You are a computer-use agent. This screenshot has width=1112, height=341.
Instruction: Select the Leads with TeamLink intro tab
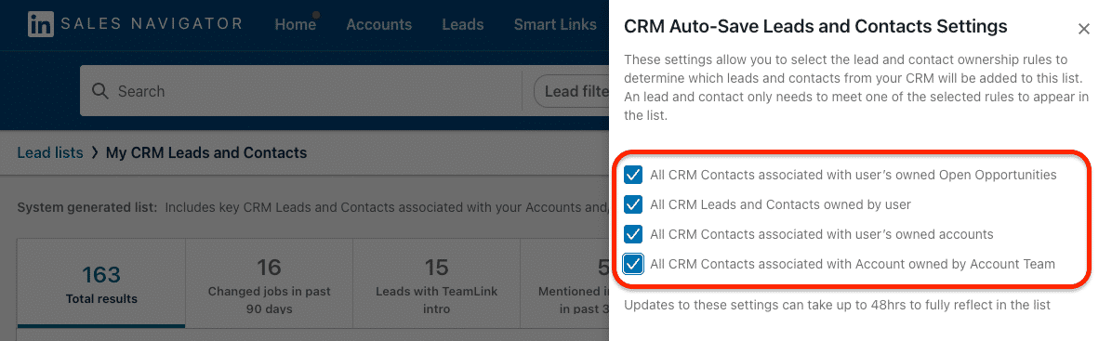[436, 283]
